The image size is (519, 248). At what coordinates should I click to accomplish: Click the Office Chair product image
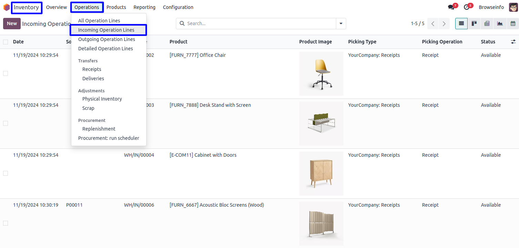click(321, 74)
